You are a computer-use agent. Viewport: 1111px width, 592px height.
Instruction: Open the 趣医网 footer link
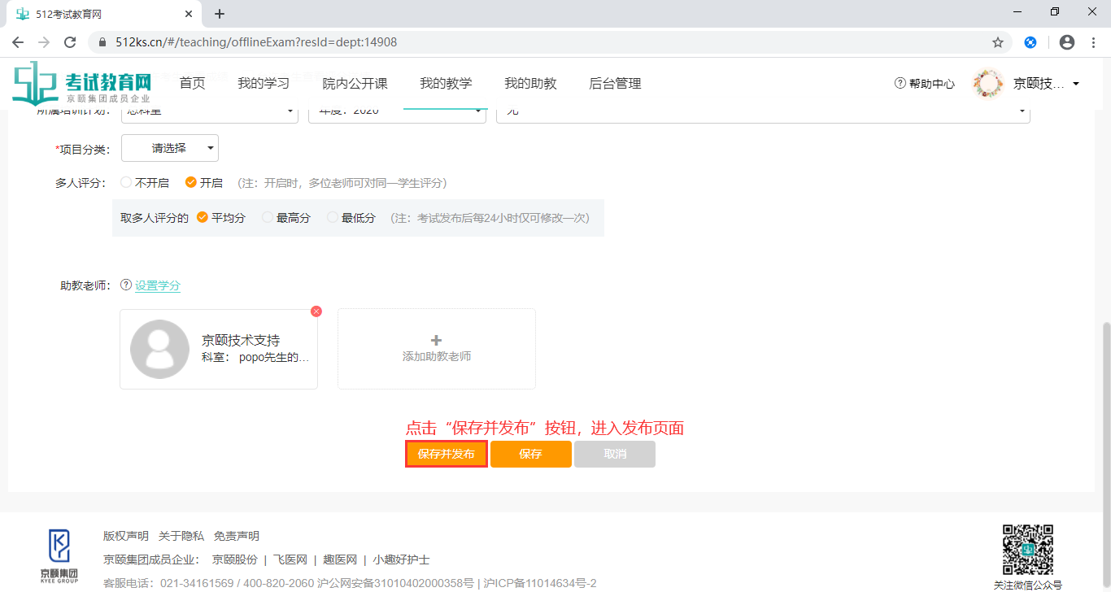[340, 559]
